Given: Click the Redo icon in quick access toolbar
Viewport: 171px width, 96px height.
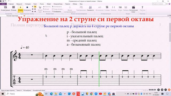Looking at the screenshot, I should tap(9, 1).
